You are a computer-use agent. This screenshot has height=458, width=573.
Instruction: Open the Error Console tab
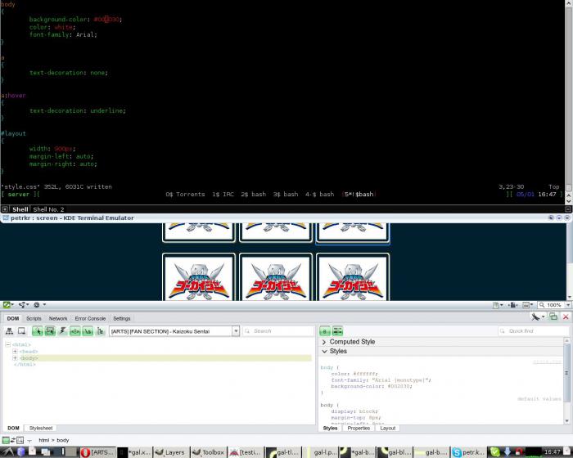point(90,318)
